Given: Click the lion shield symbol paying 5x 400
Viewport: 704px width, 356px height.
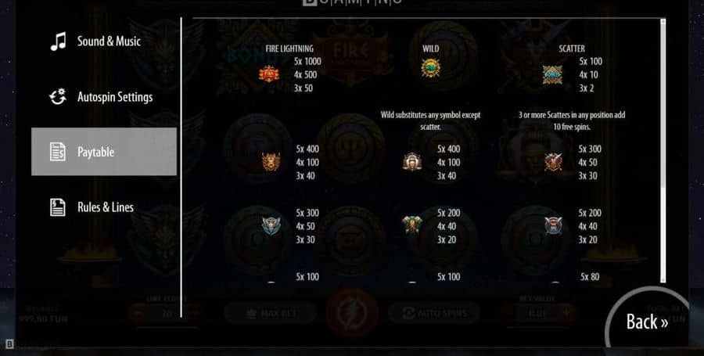Looking at the screenshot, I should click(x=271, y=162).
